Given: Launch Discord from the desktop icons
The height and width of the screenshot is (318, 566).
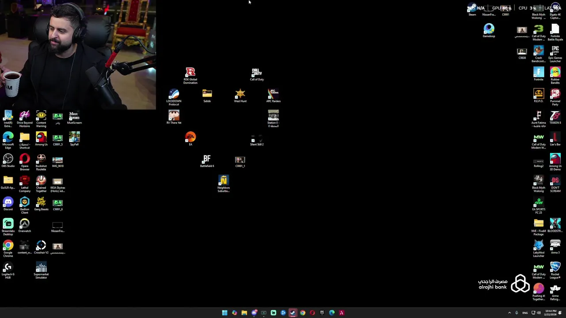Looking at the screenshot, I should click(x=8, y=204).
